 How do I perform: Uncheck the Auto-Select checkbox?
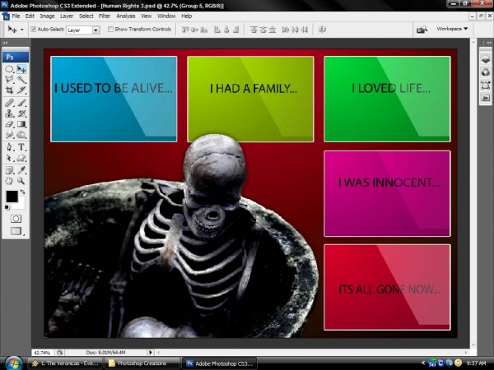point(34,30)
